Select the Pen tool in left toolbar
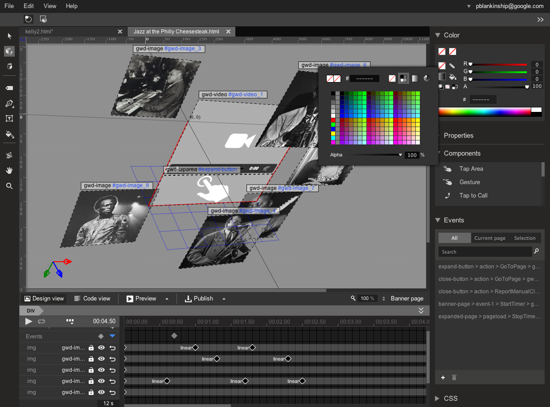The height and width of the screenshot is (407, 550). coord(9,103)
